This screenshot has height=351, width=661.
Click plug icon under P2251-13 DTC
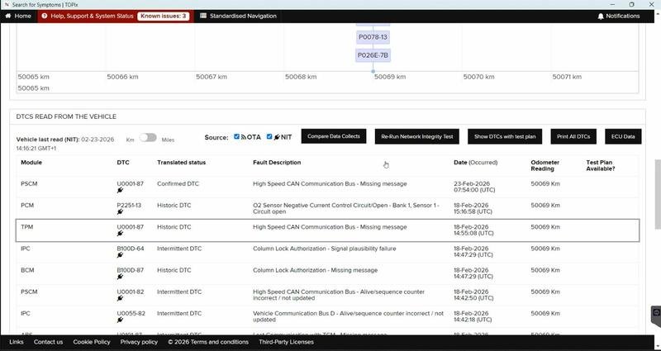[x=120, y=212]
